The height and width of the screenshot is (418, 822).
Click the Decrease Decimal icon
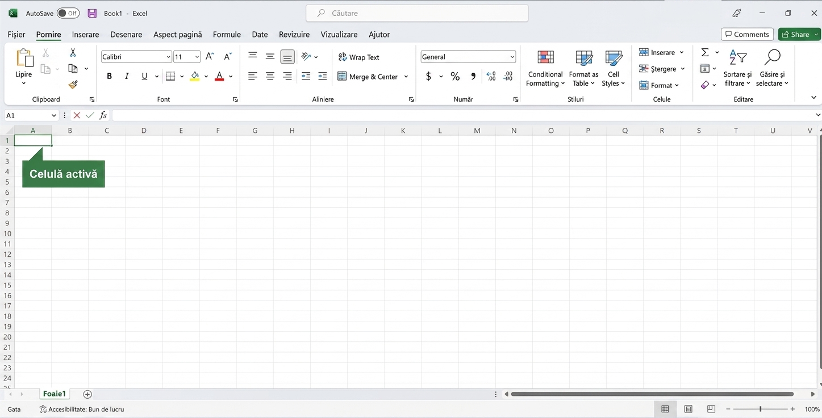508,76
